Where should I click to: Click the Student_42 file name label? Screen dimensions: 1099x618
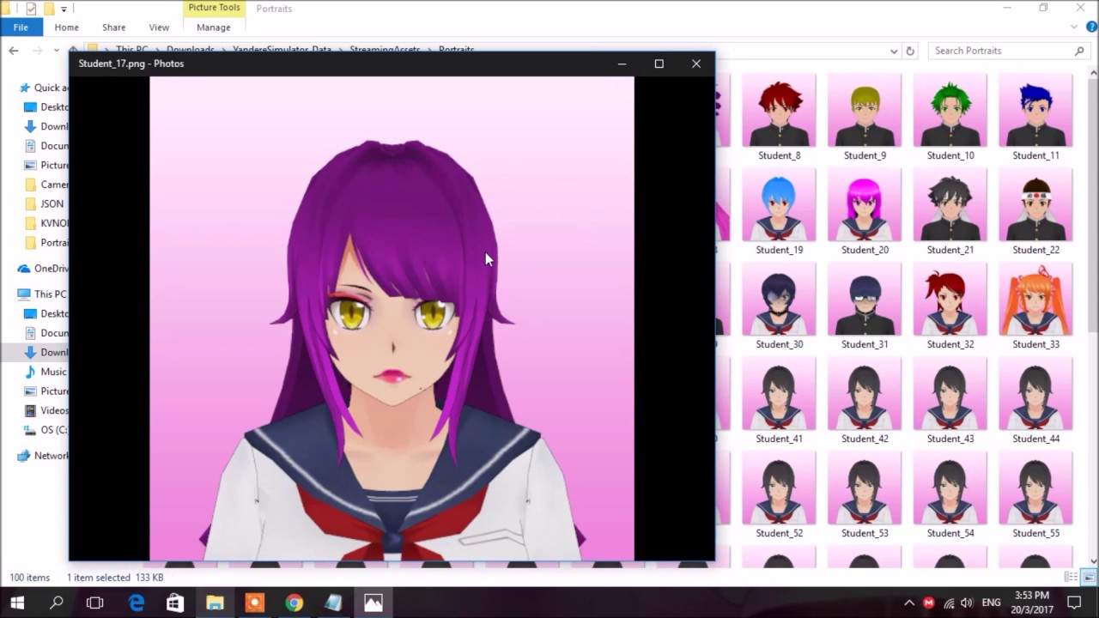(865, 439)
